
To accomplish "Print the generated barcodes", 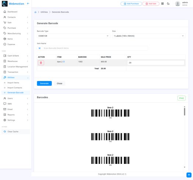I will coord(182,98).
